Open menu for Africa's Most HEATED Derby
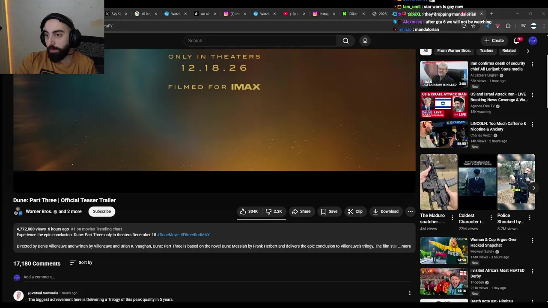Viewport: 548px width, 308px height. 533,271
